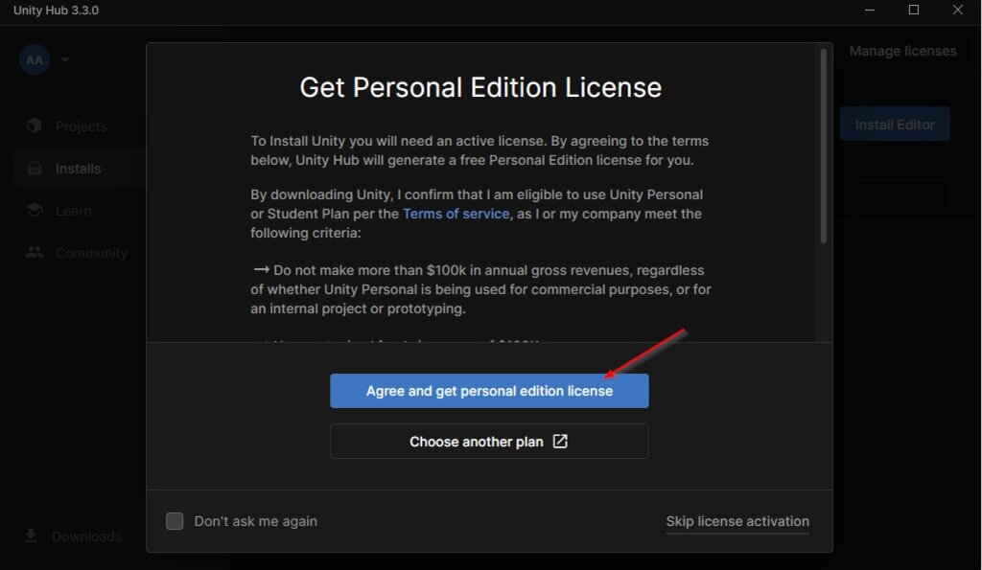This screenshot has width=982, height=570.
Task: Click the external link icon beside Choose another plan
Action: [x=560, y=441]
